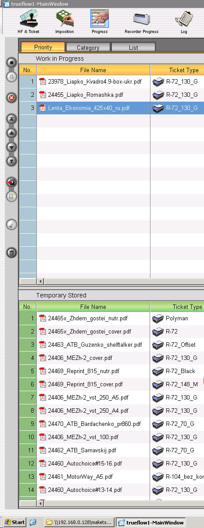Select 24469_Reprint_815_nutr.pdf
This screenshot has width=204, height=528.
click(83, 371)
